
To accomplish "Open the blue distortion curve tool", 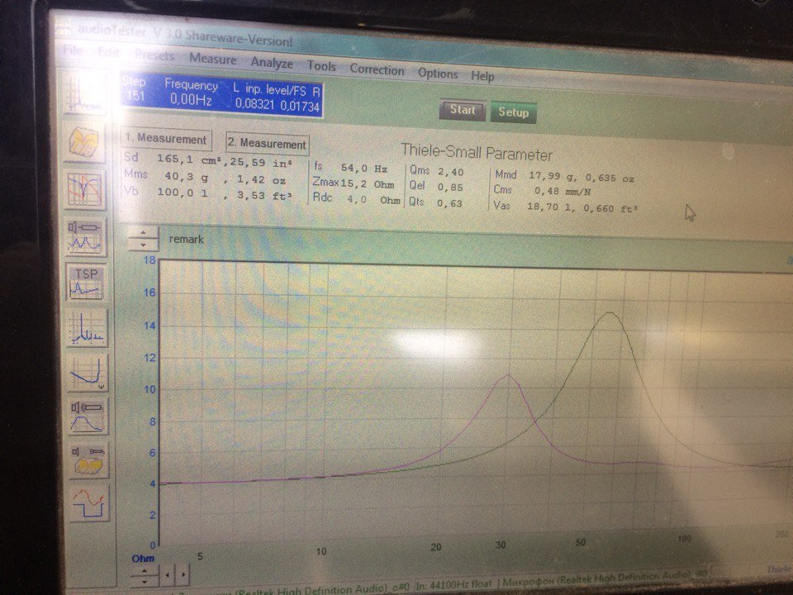I will pos(88,373).
